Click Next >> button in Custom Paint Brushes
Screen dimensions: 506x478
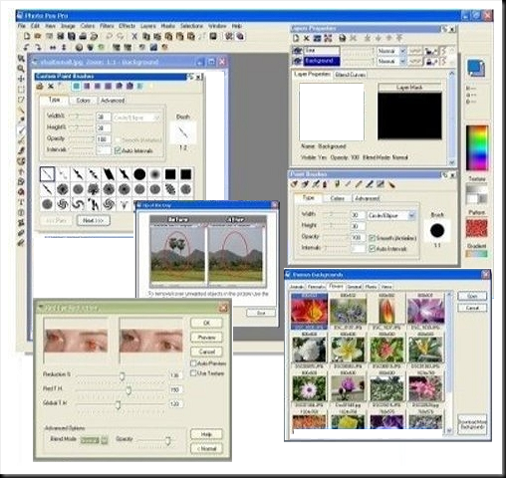pos(94,220)
